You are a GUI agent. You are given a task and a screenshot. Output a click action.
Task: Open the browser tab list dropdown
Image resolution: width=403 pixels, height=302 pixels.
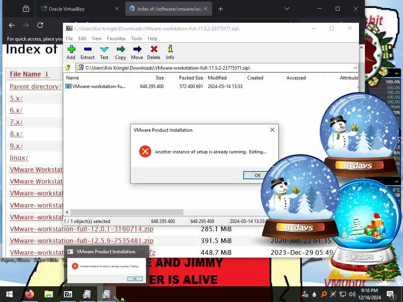pyautogui.click(x=287, y=9)
